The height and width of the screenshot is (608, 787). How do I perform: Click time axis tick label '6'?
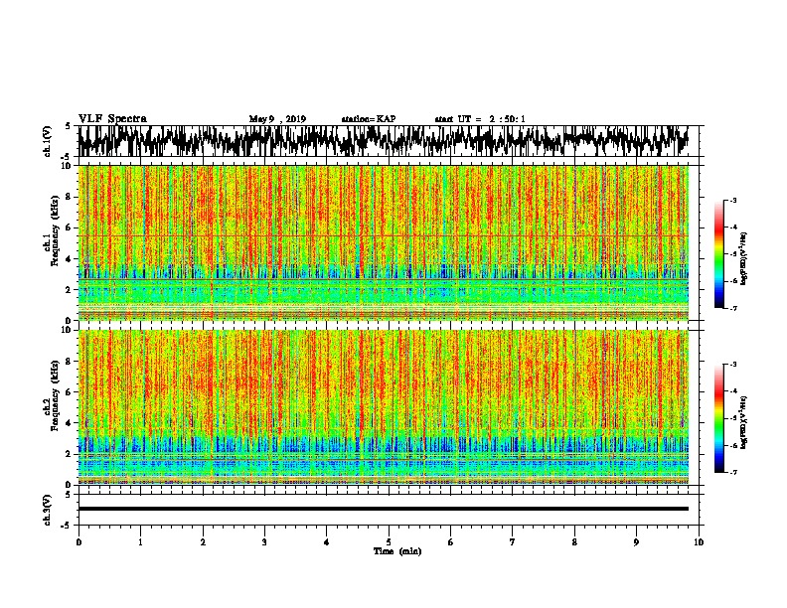pos(451,541)
